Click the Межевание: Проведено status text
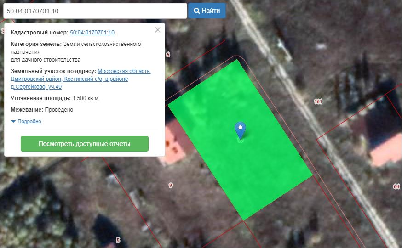The image size is (402, 248). 42,110
